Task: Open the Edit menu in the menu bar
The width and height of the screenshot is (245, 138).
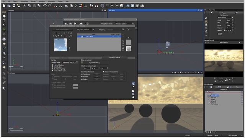Action: tap(9, 1)
